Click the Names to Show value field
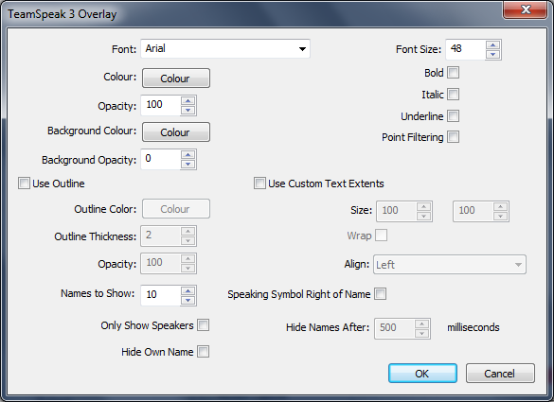 tap(161, 295)
